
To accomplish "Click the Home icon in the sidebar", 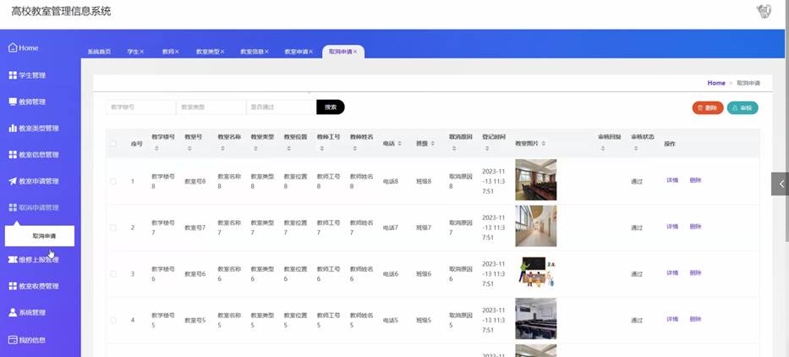I will 13,48.
